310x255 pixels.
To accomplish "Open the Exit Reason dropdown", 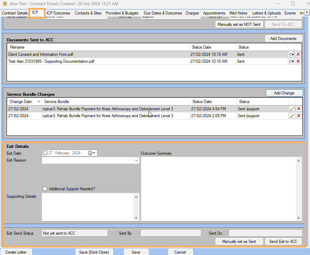I will [136, 160].
